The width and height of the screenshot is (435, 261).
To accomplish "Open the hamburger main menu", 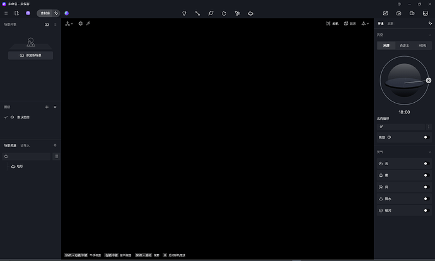I will click(x=7, y=13).
